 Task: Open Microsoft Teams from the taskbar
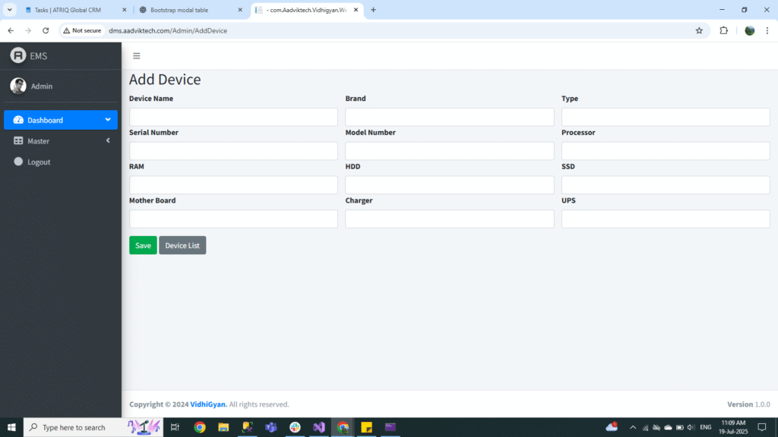coord(270,427)
